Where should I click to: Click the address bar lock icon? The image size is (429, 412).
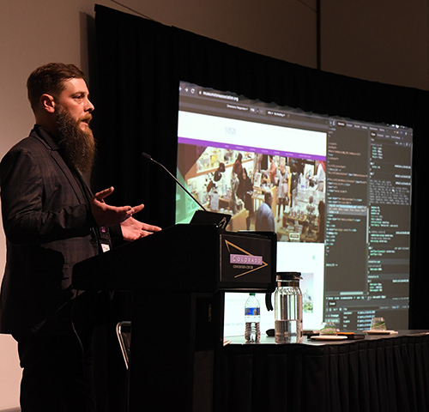tap(200, 93)
